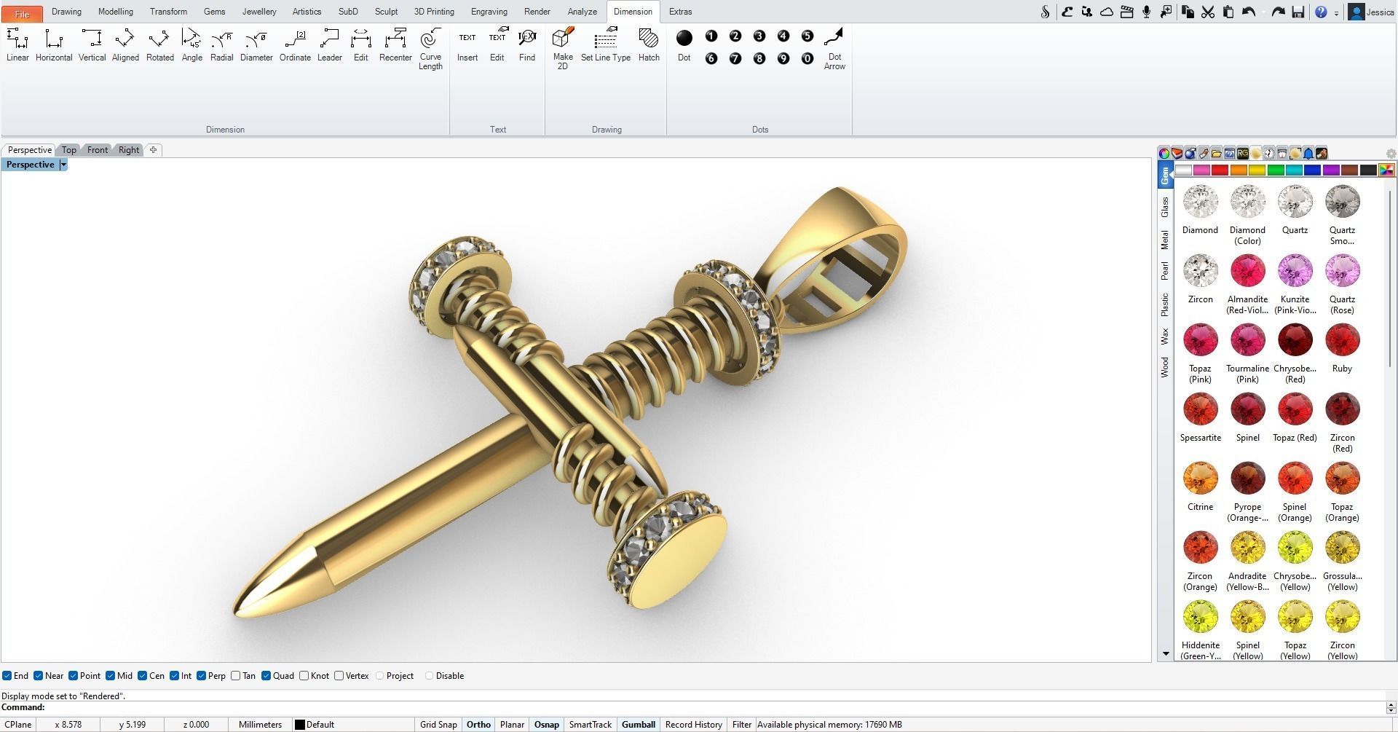The height and width of the screenshot is (732, 1398).
Task: Place a number 8 dot
Action: point(759,58)
